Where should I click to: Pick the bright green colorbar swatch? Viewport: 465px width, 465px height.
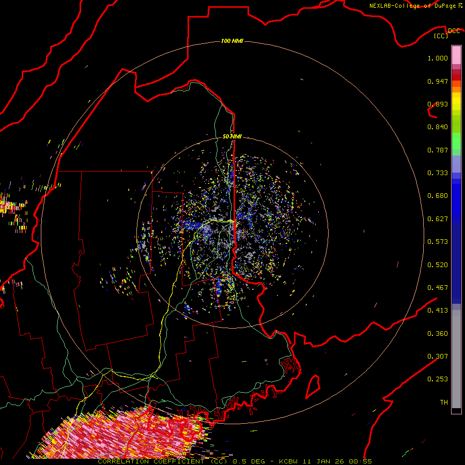456,141
